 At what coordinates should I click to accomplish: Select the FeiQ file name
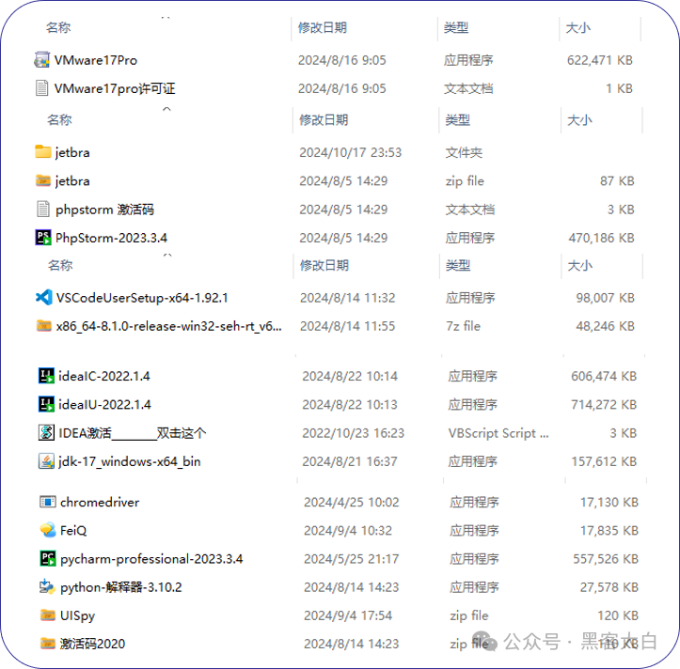(x=73, y=530)
